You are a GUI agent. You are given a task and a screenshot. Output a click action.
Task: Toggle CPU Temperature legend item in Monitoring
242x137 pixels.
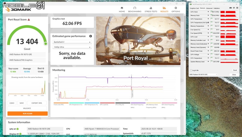point(77,104)
